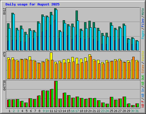
Task: Select day label 23 on the x-axis
Action: [103, 111]
